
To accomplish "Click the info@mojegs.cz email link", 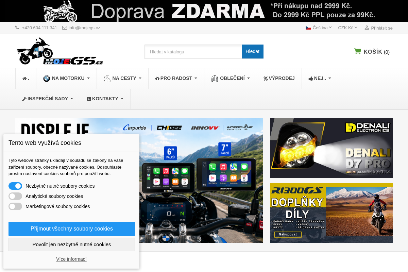I will pyautogui.click(x=84, y=28).
